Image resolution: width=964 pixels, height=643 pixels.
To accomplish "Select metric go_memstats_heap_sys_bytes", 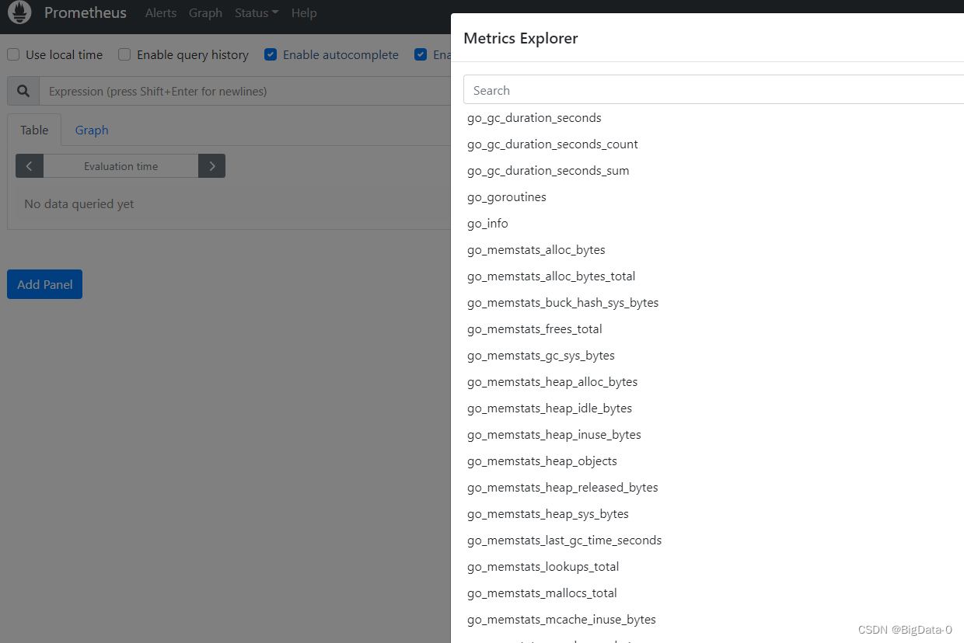I will (548, 514).
